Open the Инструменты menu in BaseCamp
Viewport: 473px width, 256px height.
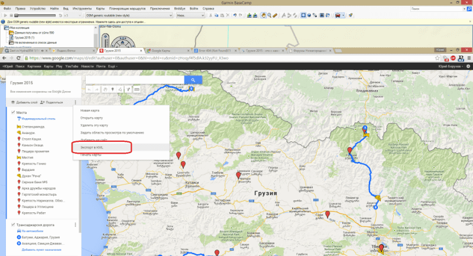click(82, 8)
